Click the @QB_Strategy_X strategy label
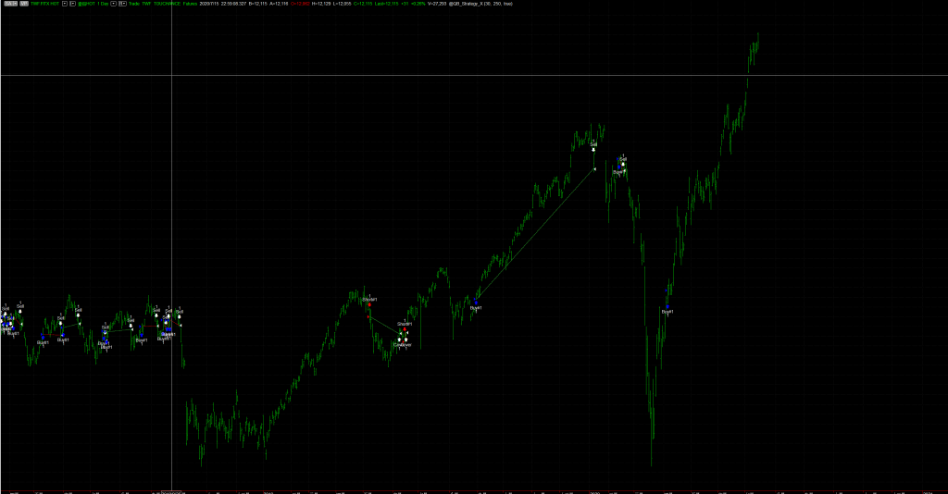Viewport: 948px width, 494px height. click(x=469, y=4)
